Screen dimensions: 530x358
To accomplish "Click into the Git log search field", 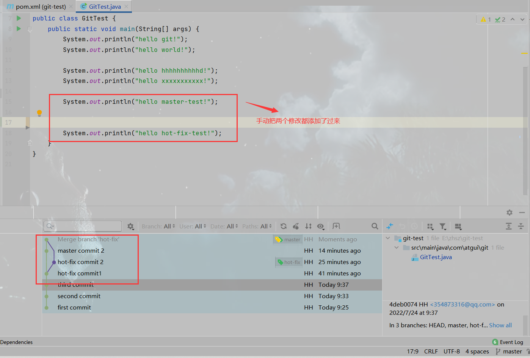I will (x=83, y=226).
